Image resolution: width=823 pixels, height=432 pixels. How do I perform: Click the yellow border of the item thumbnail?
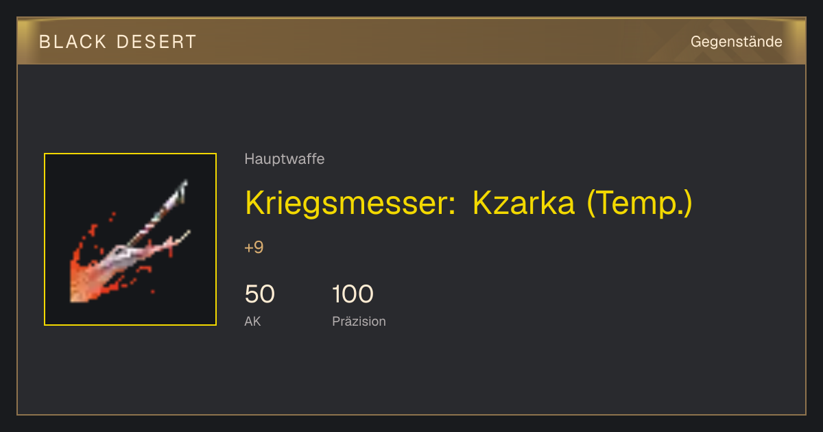tap(130, 154)
